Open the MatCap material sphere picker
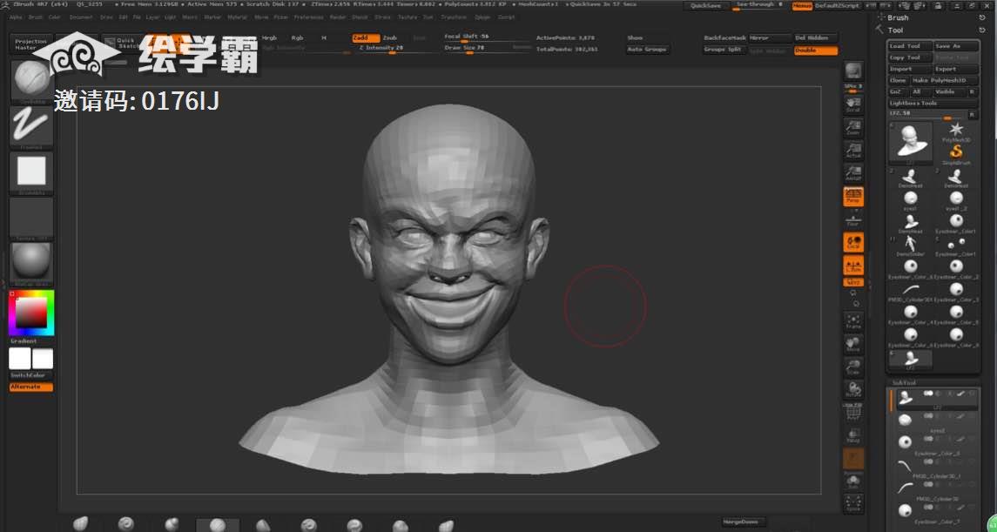 (31, 262)
